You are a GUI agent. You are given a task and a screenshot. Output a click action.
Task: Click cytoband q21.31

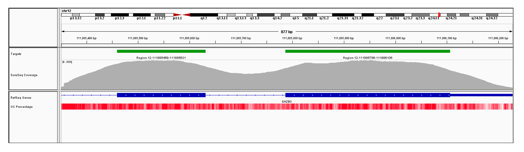(x=343, y=15)
